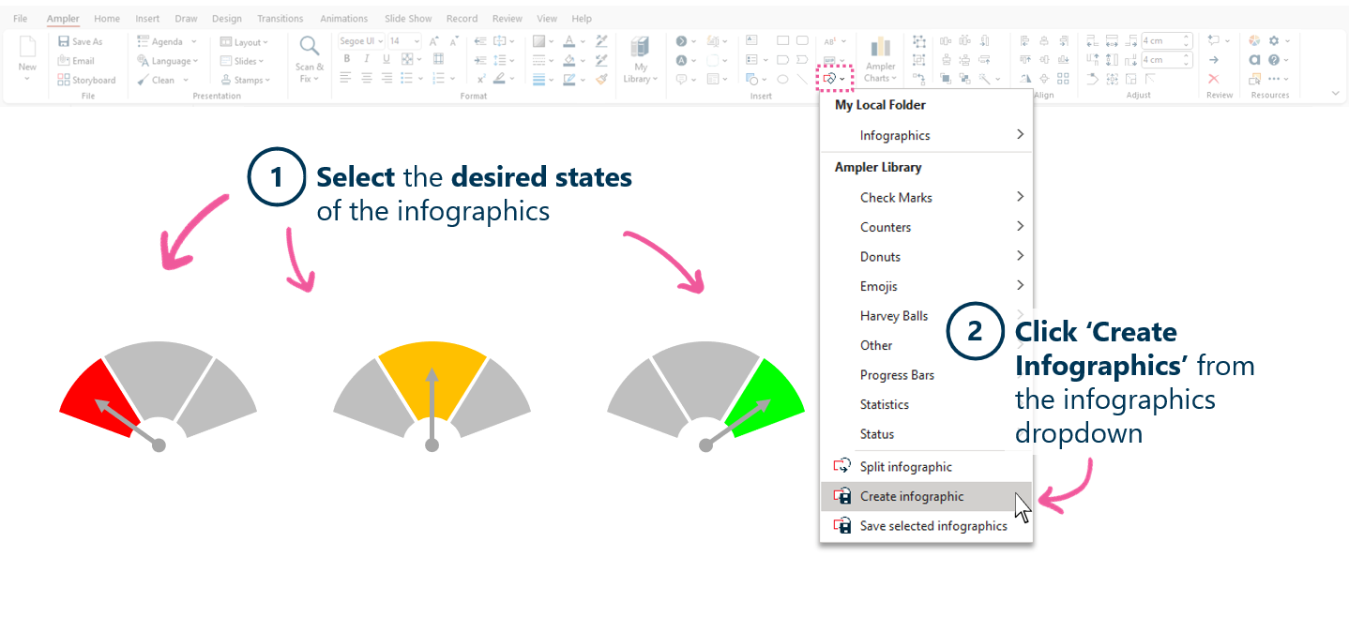
Task: Open Ampler Charts
Action: (x=880, y=59)
